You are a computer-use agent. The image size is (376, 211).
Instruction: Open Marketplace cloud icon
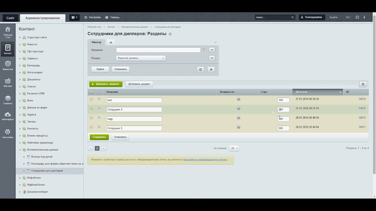[x=8, y=116]
